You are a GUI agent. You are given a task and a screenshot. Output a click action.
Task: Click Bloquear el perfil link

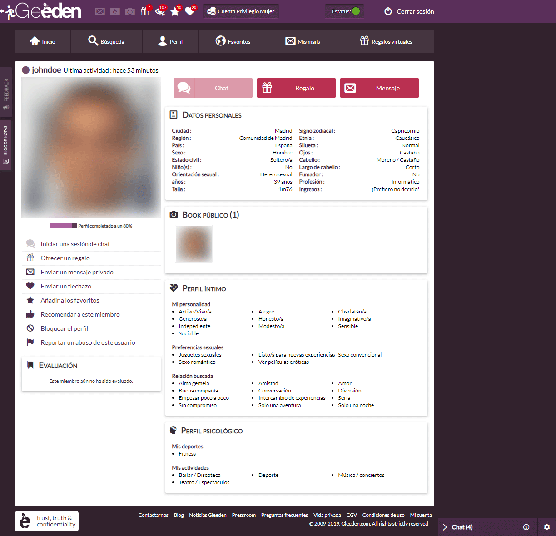(64, 328)
